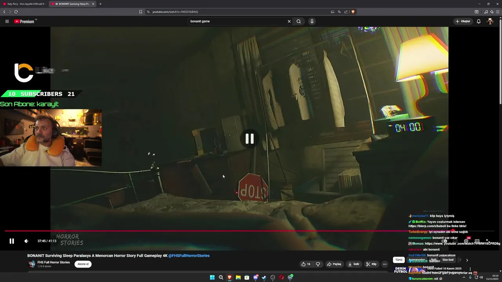Open the Windows Start menu
The width and height of the screenshot is (502, 282).
coord(212,277)
